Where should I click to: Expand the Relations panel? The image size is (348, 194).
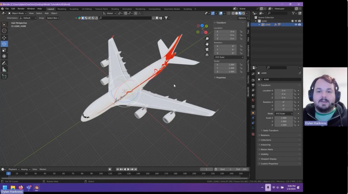click(265, 135)
